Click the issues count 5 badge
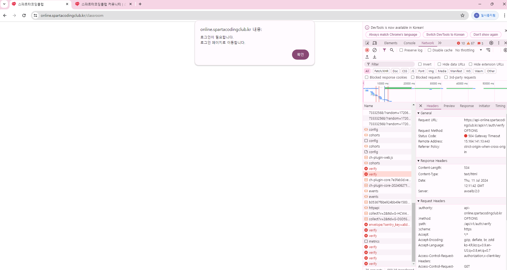The image size is (507, 270). pyautogui.click(x=480, y=43)
